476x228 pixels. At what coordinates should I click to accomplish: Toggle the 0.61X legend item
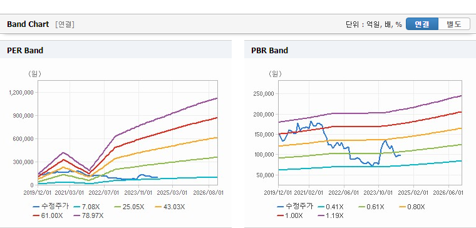point(371,207)
